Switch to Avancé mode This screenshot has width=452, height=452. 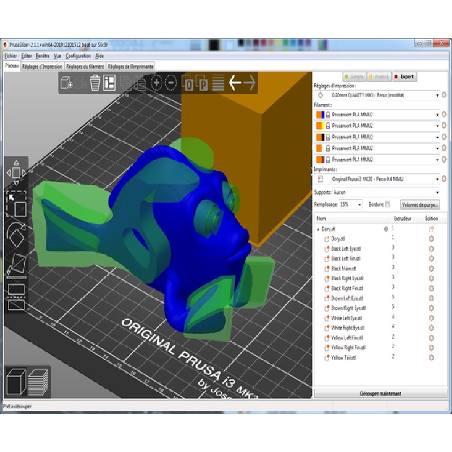[379, 77]
